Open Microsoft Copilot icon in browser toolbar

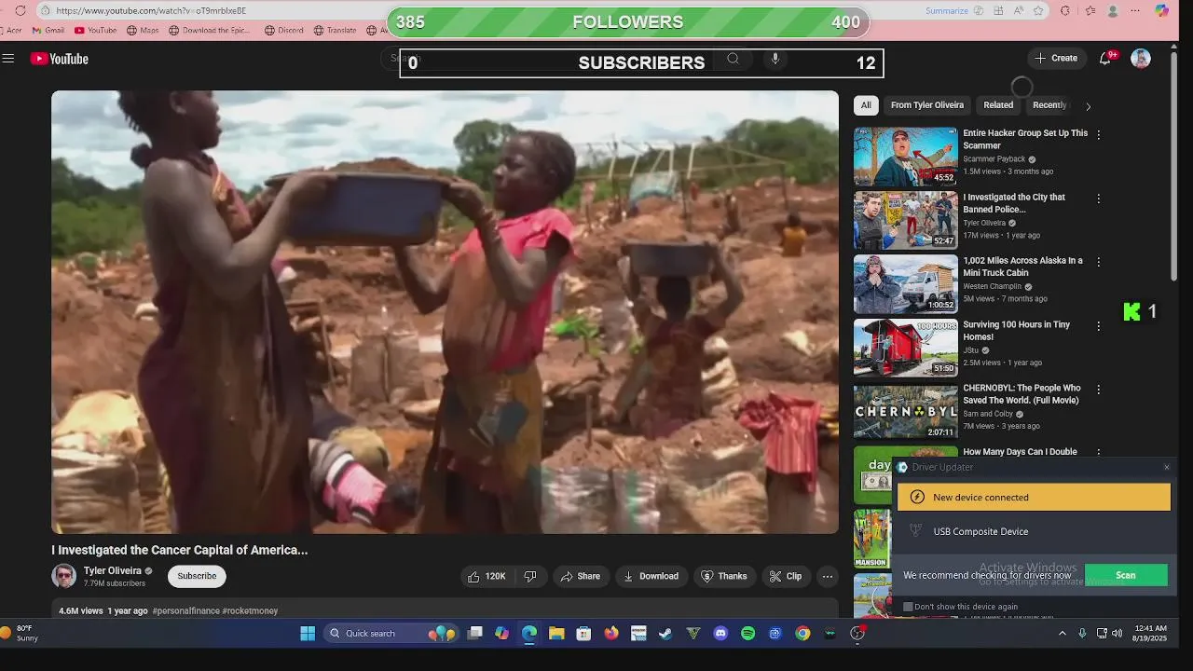[1161, 10]
